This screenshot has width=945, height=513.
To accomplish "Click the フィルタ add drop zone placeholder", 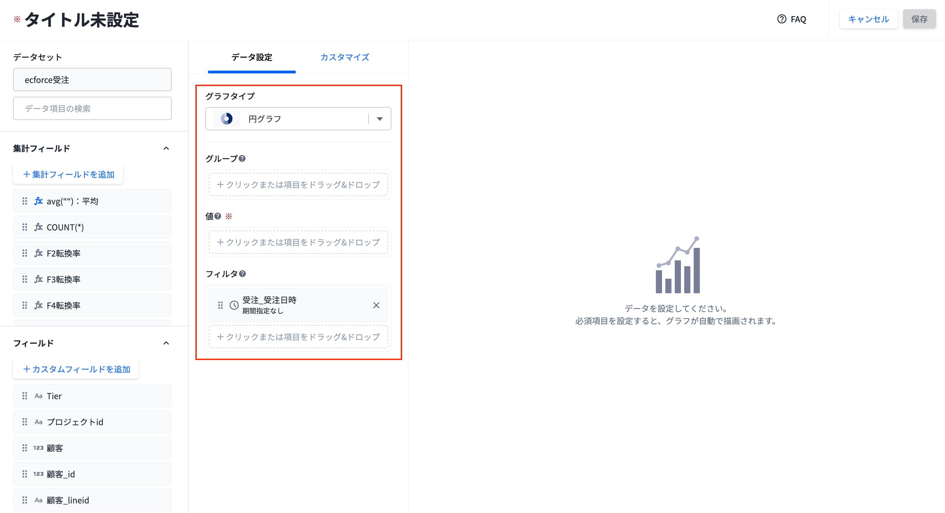I will (298, 337).
